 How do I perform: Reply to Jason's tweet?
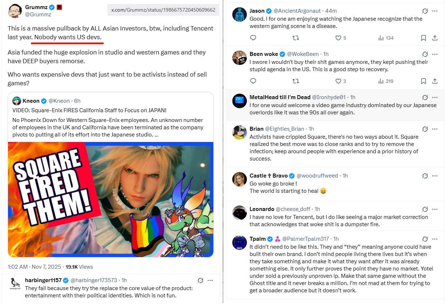[x=253, y=38]
